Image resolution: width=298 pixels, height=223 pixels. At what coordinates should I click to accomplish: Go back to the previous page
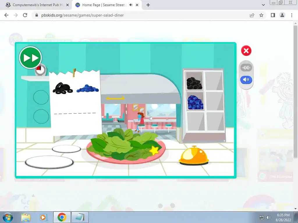[x=6, y=15]
